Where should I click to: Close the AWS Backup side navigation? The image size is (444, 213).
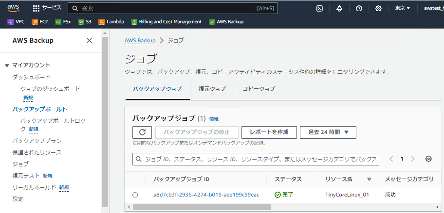coord(89,41)
